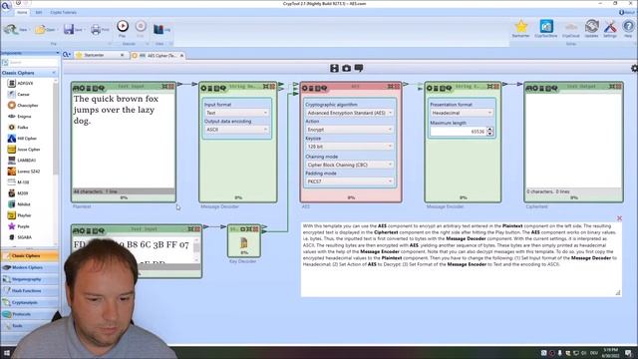Click the Maximum length number field
The width and height of the screenshot is (638, 359).
[459, 132]
